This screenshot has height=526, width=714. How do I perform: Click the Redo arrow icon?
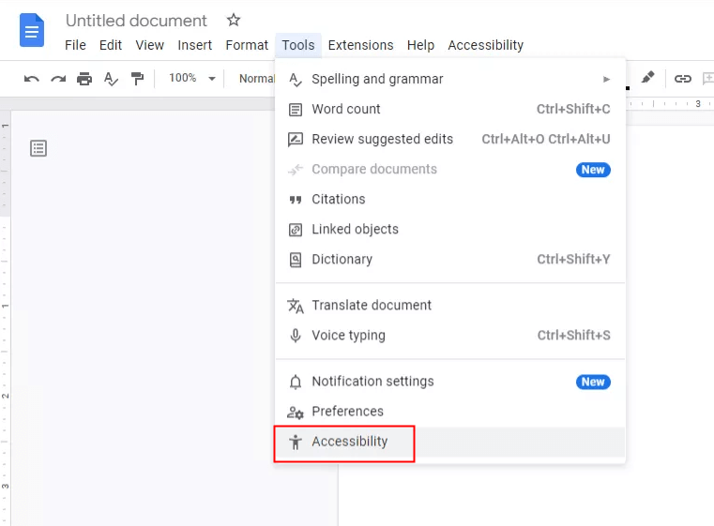tap(58, 79)
